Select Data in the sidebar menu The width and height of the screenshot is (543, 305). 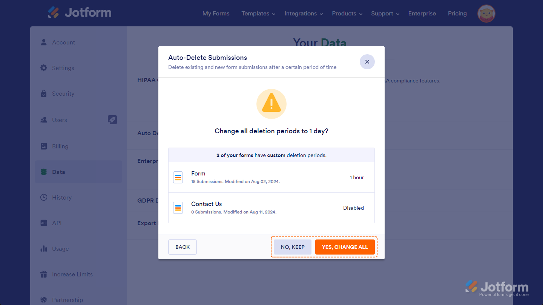pyautogui.click(x=59, y=172)
